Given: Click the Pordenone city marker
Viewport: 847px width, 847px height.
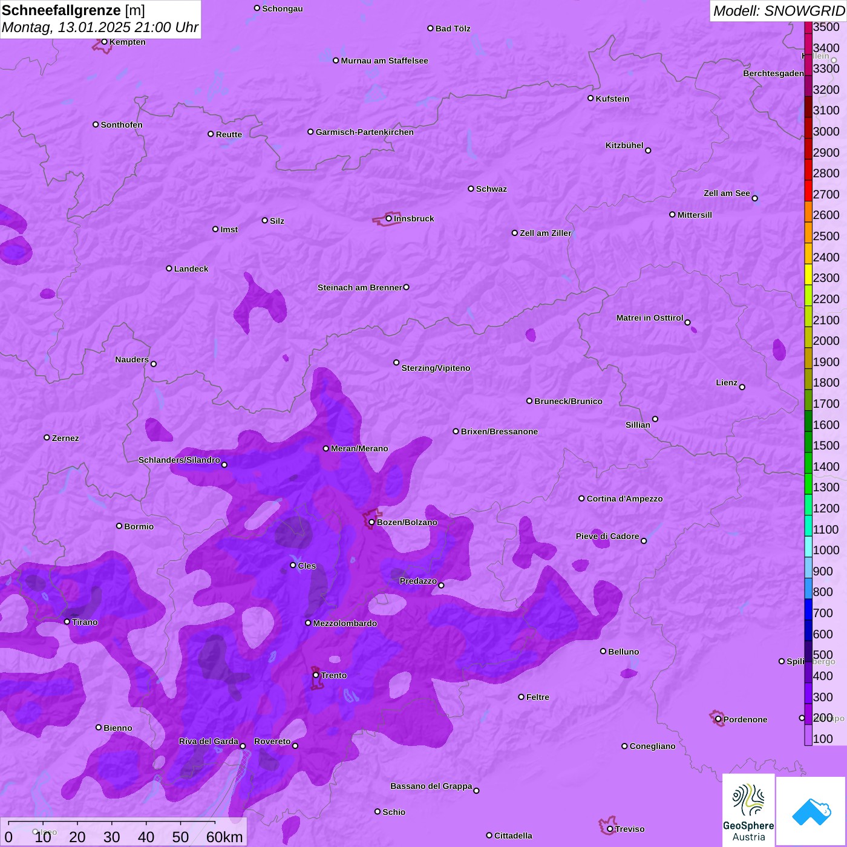Looking at the screenshot, I should (718, 719).
